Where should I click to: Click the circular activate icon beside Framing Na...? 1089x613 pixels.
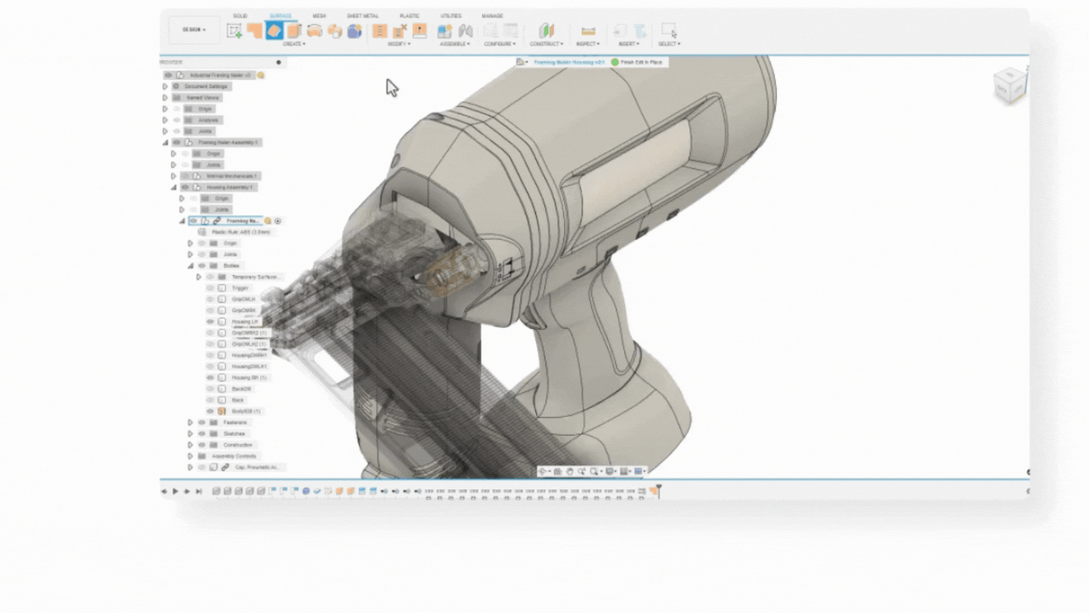tap(278, 221)
